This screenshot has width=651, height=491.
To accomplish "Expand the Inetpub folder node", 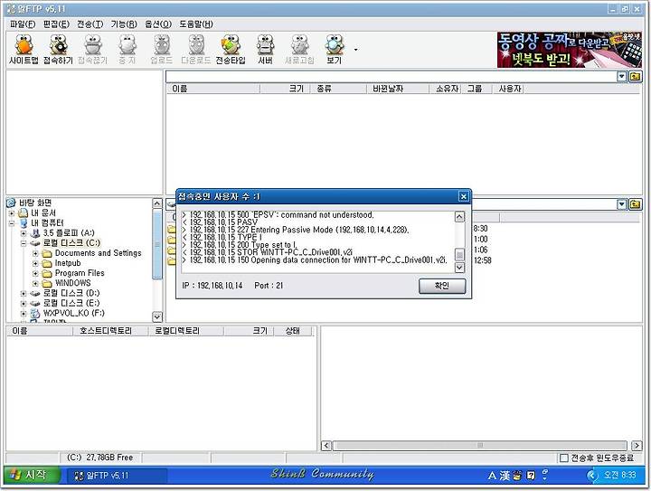I will (35, 263).
